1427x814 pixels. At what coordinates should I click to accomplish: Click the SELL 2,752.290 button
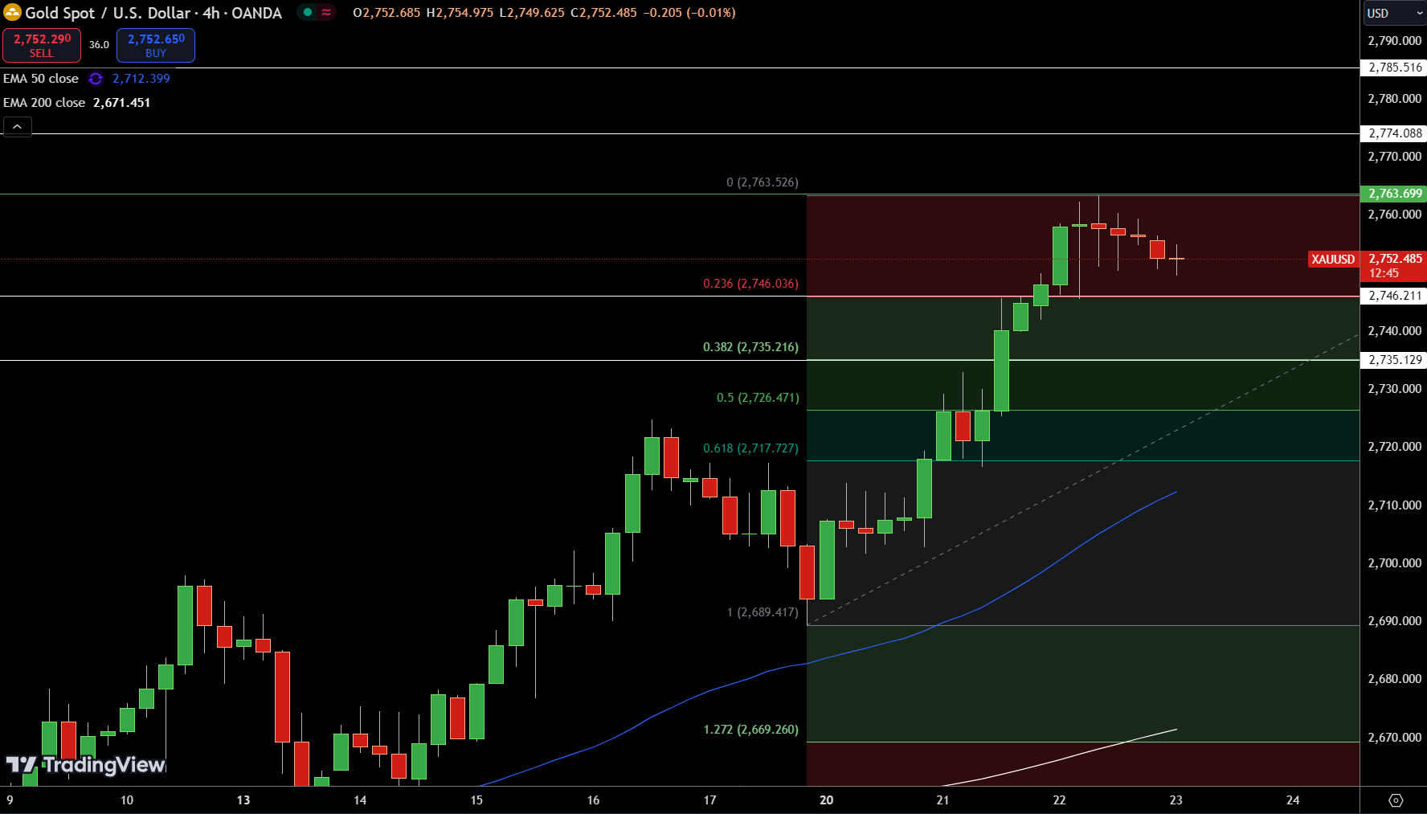(x=42, y=46)
